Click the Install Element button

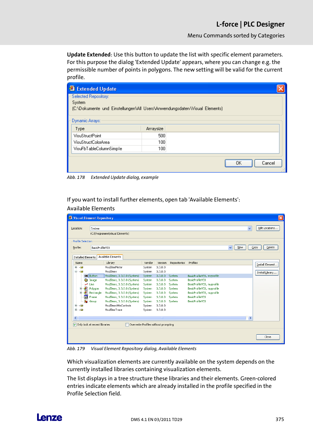(267, 264)
